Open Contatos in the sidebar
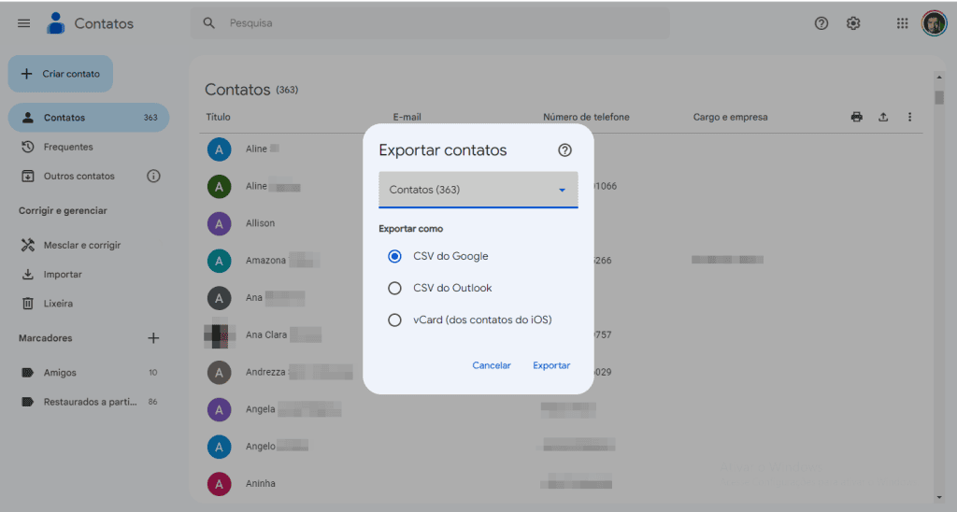This screenshot has width=957, height=512. click(x=89, y=118)
